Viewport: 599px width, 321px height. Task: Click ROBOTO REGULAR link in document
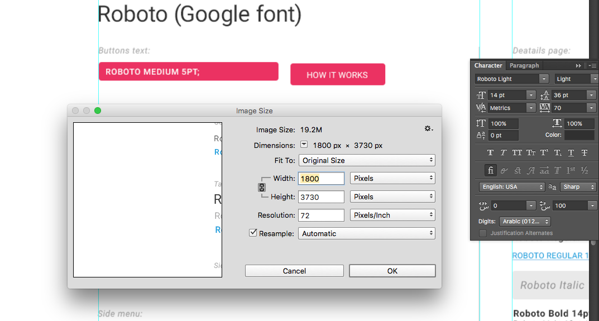pyautogui.click(x=550, y=256)
